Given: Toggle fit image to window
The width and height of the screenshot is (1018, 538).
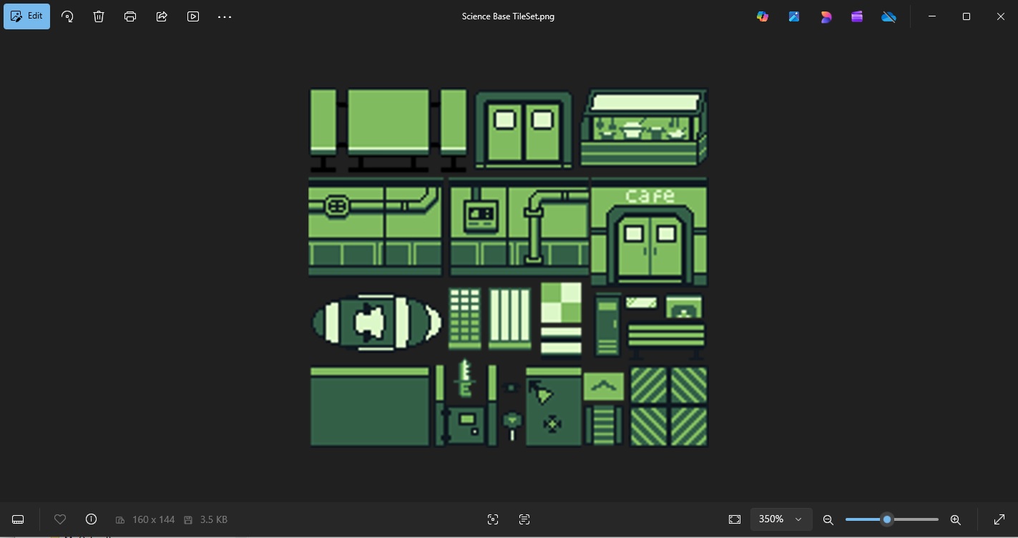Looking at the screenshot, I should tap(735, 519).
